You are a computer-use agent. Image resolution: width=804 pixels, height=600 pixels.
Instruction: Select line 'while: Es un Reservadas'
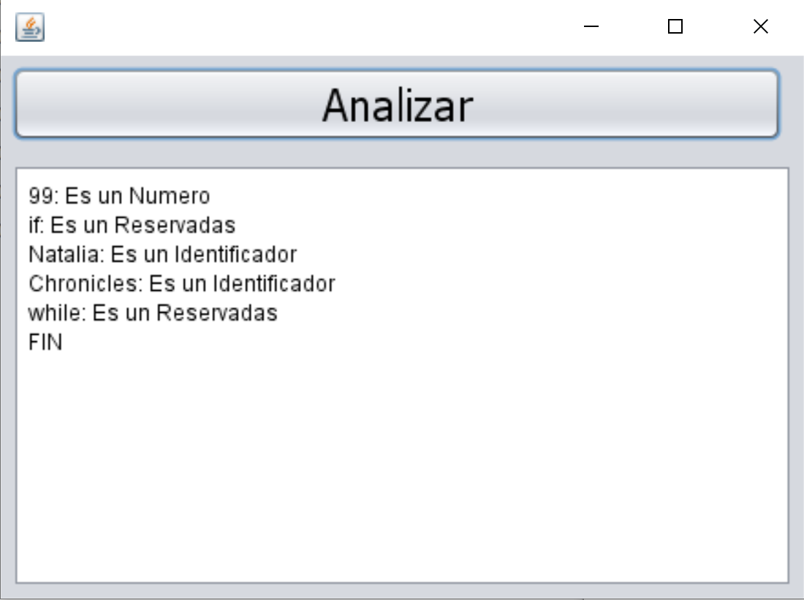coord(153,313)
